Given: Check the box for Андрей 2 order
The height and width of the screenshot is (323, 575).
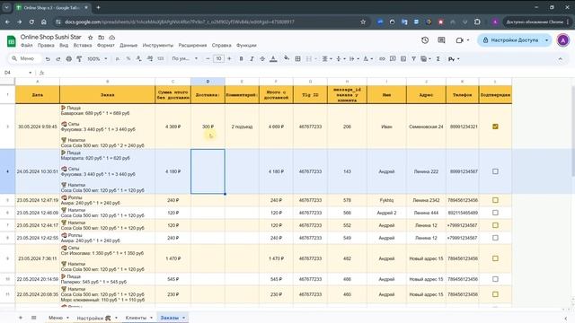Looking at the screenshot, I should (x=495, y=213).
